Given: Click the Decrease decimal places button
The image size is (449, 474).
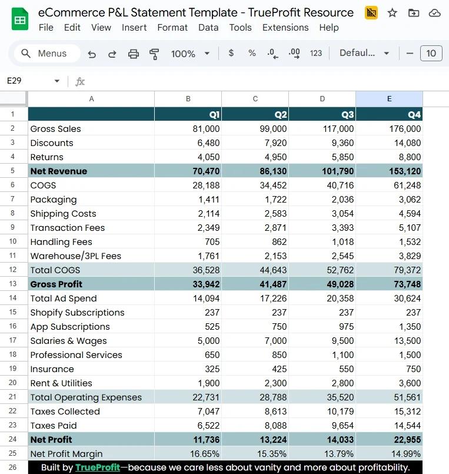Looking at the screenshot, I should point(272,53).
